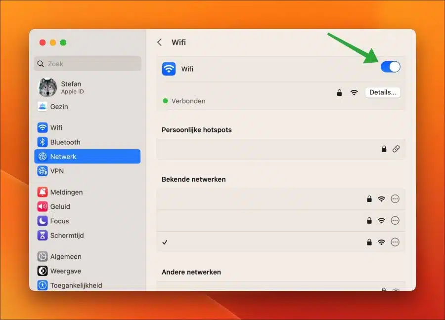Click the Toegankelijkheid accessibility icon
This screenshot has width=445, height=320.
[43, 285]
